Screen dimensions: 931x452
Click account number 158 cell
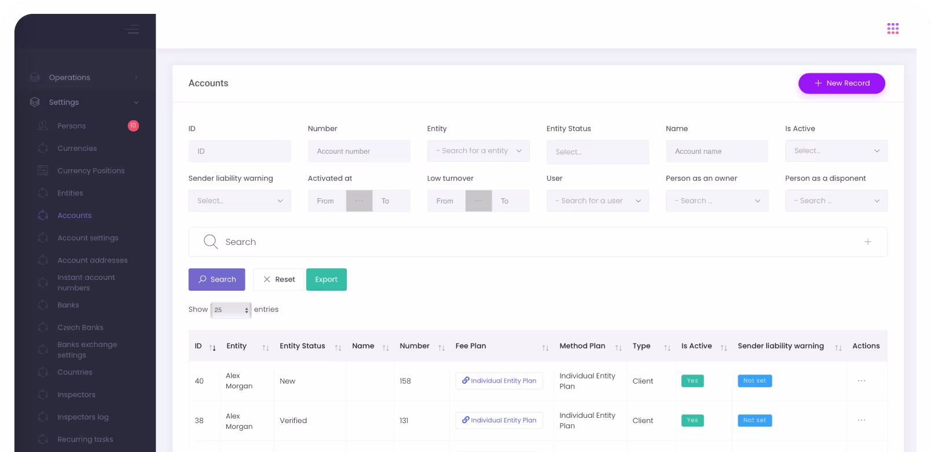(405, 381)
